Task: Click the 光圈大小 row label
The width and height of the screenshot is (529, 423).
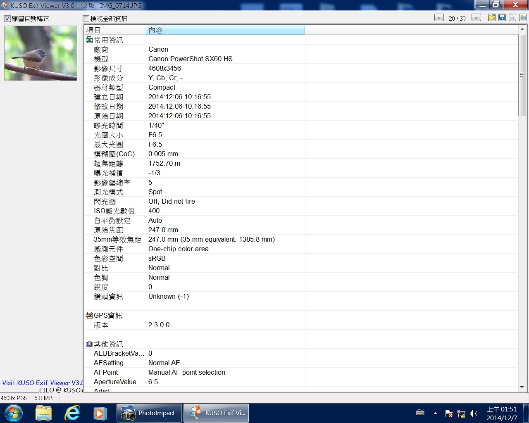Action: click(x=108, y=135)
